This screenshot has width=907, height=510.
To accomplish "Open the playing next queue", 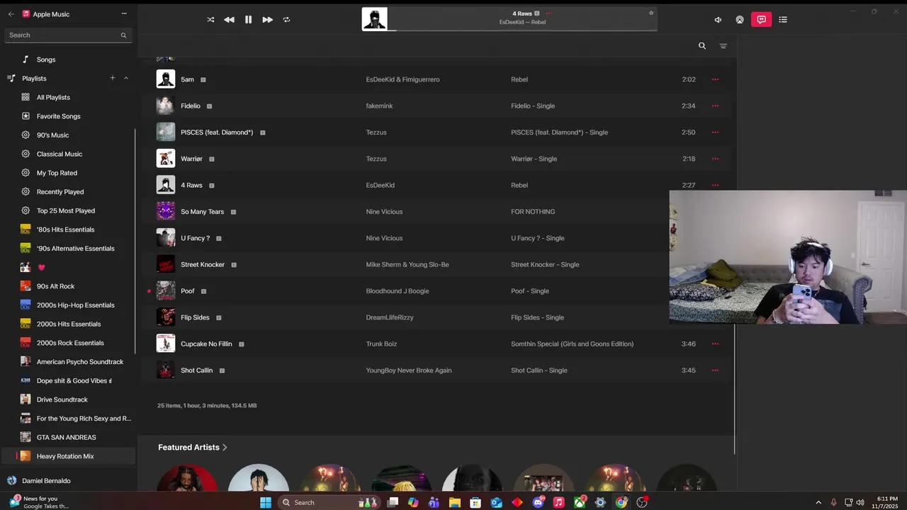I will 783,20.
